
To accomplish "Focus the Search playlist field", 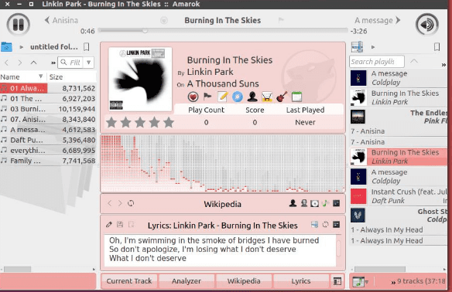I will click(x=377, y=62).
